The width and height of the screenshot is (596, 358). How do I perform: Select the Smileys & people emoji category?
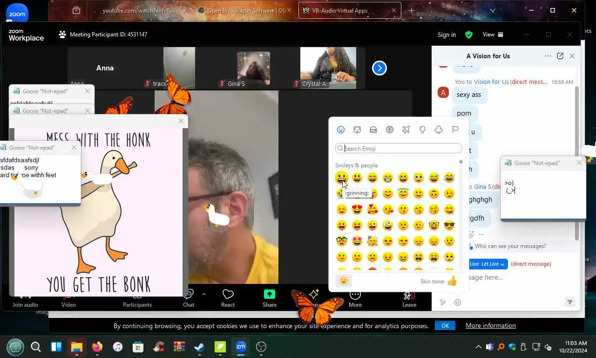pos(341,130)
